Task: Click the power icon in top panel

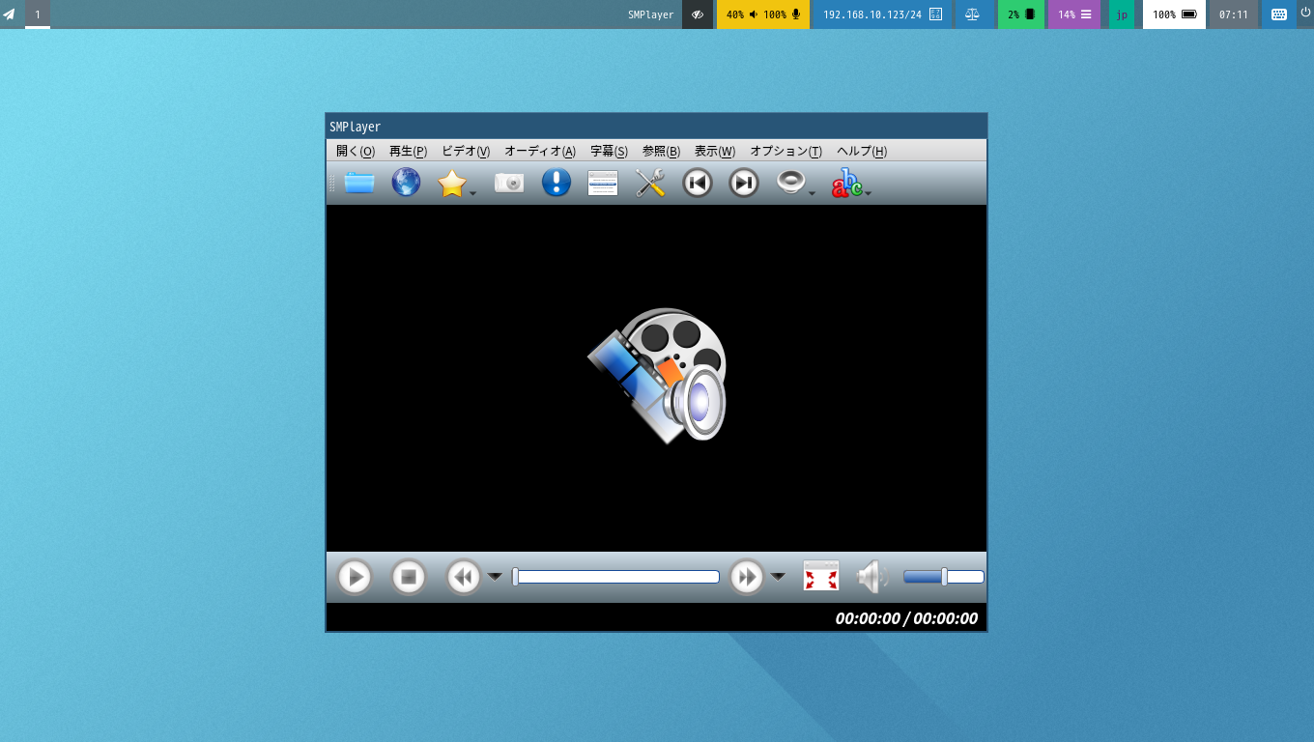Action: (1305, 13)
